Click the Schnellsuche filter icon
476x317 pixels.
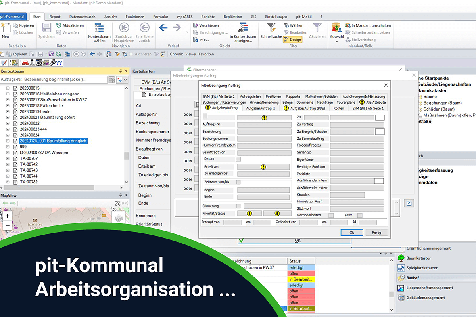tap(271, 28)
